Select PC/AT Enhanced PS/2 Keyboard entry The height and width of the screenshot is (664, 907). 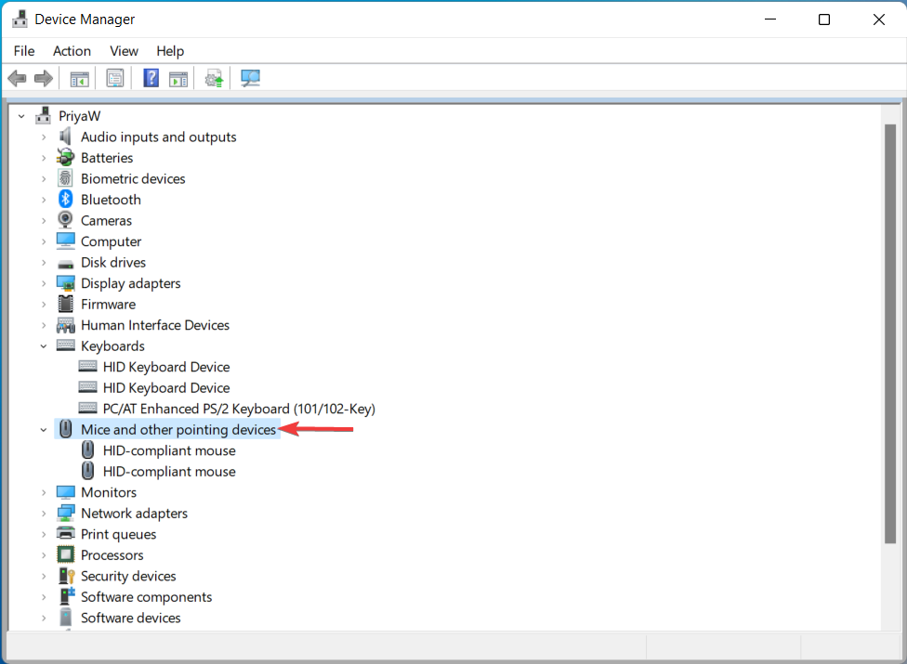coord(239,409)
